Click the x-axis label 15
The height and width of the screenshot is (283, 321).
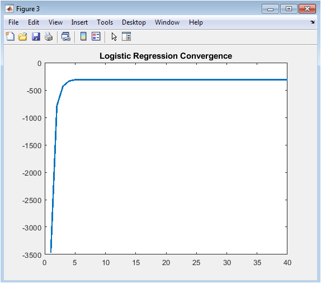[136, 262]
